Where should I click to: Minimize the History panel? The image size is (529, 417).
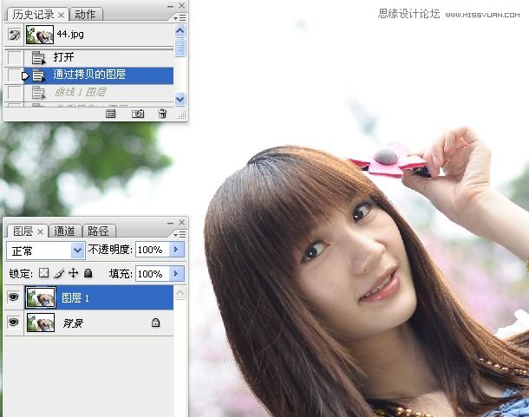(170, 6)
